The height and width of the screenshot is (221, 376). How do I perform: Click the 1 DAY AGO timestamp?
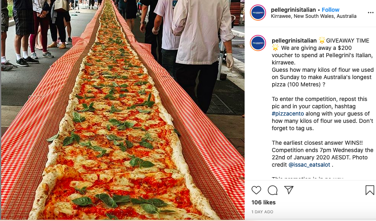[x=262, y=212]
